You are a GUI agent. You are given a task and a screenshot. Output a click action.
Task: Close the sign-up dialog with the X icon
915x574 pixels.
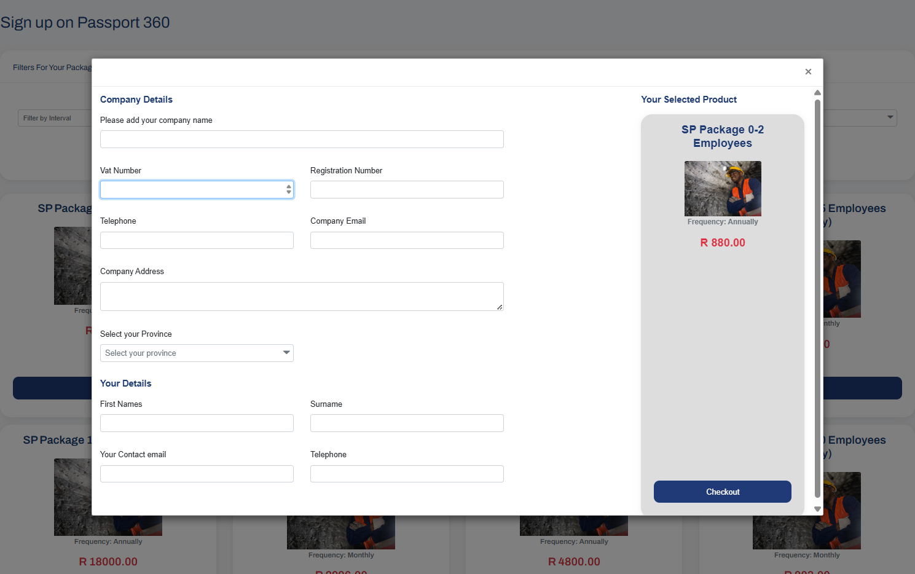(808, 71)
